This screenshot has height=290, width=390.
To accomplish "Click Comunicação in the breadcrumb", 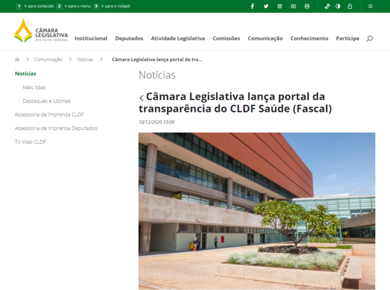I will pos(48,59).
